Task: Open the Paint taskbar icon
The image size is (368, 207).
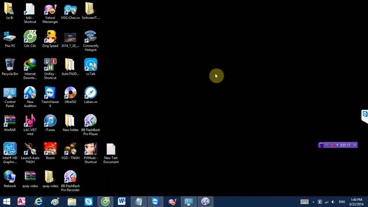Action: tap(55, 202)
